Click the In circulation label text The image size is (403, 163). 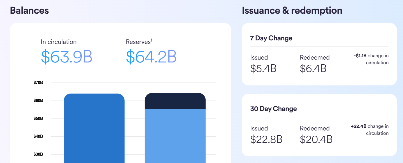(x=58, y=42)
